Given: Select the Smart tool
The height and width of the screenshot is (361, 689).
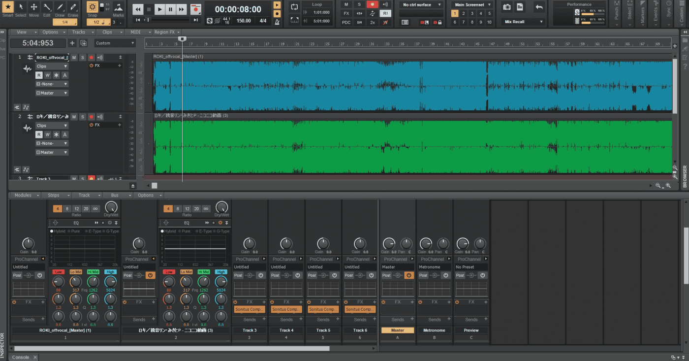Looking at the screenshot, I should click(x=8, y=9).
